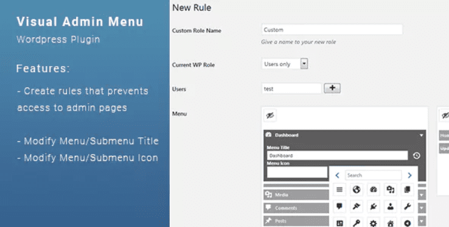Pick the comment bubble icon in picker

pyautogui.click(x=339, y=206)
